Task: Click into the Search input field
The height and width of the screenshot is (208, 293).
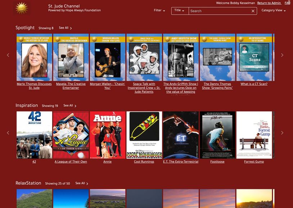Action: [220, 11]
